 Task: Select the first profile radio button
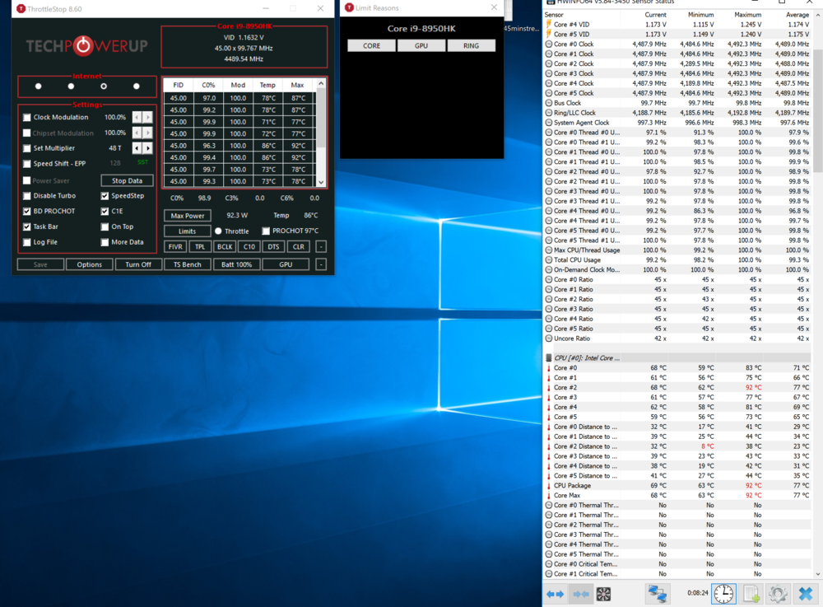(39, 86)
